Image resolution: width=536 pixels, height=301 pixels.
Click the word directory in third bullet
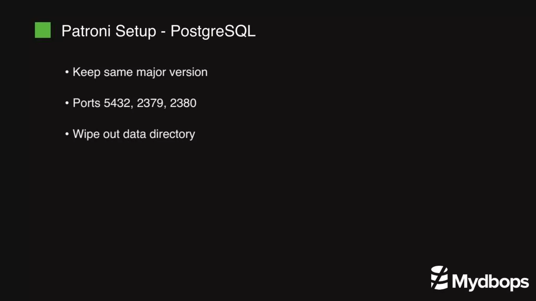coord(172,134)
